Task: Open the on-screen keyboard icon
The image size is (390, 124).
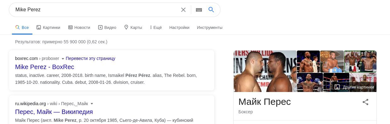Action: (199, 10)
